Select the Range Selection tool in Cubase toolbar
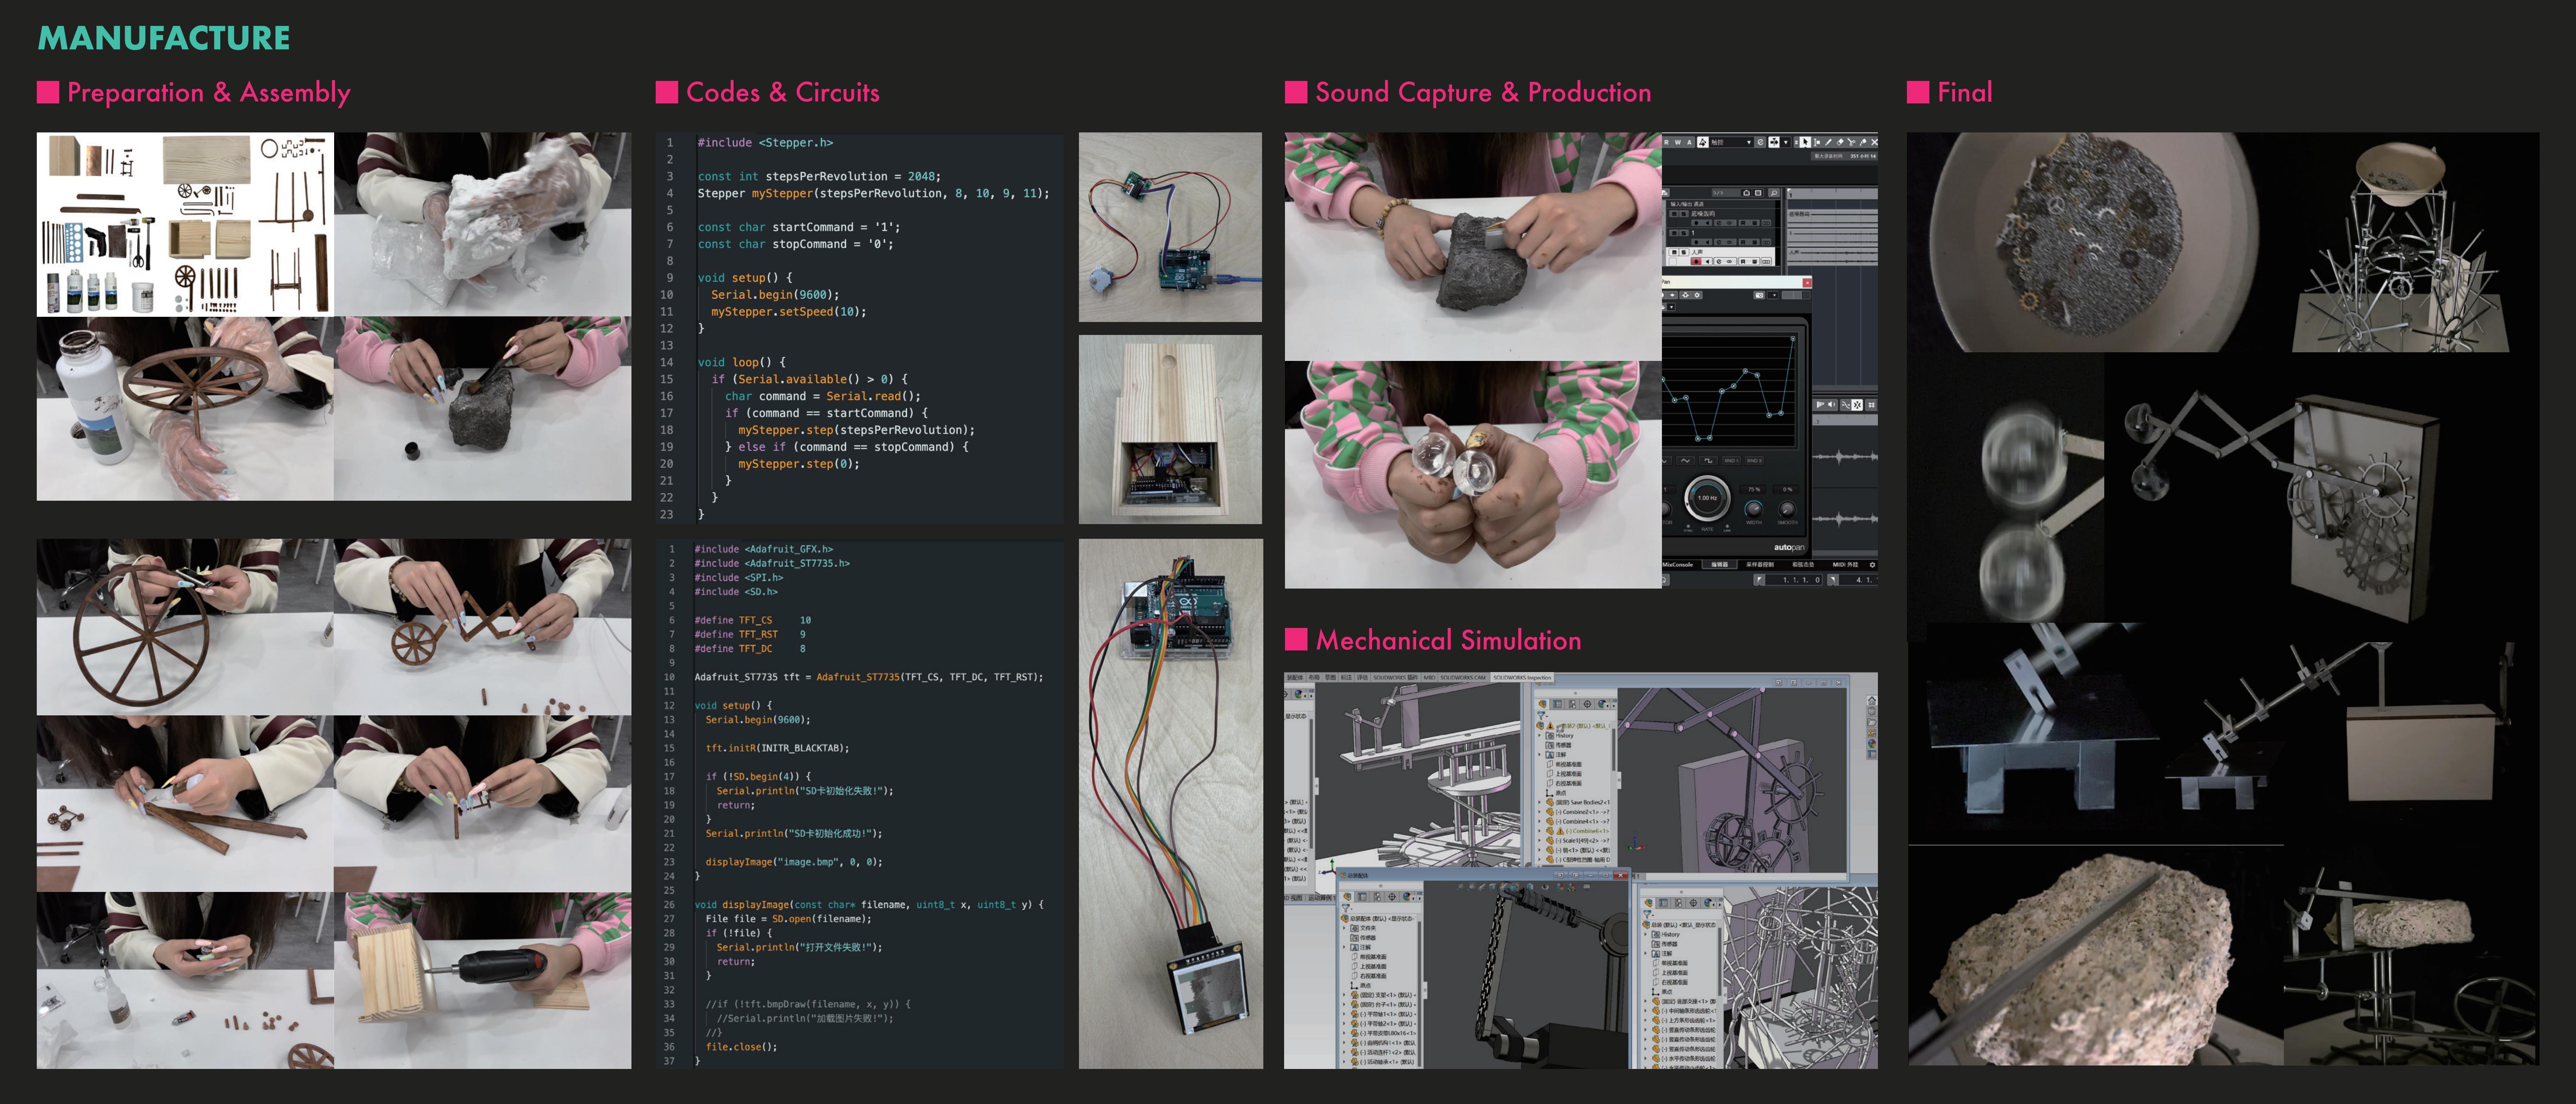 1817,142
